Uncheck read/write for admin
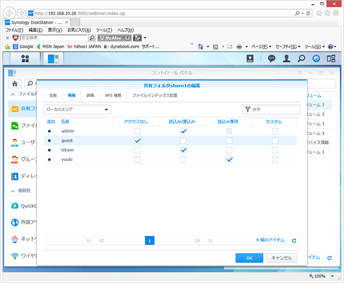 click(183, 131)
